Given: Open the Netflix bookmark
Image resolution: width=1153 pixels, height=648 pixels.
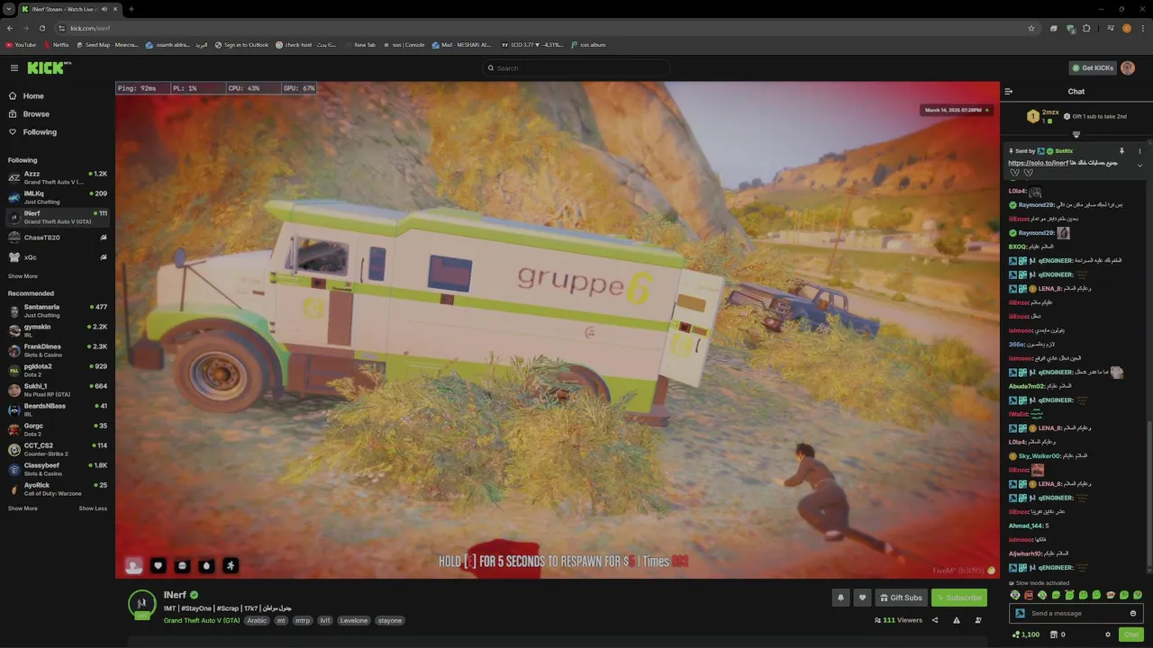Looking at the screenshot, I should (x=56, y=45).
